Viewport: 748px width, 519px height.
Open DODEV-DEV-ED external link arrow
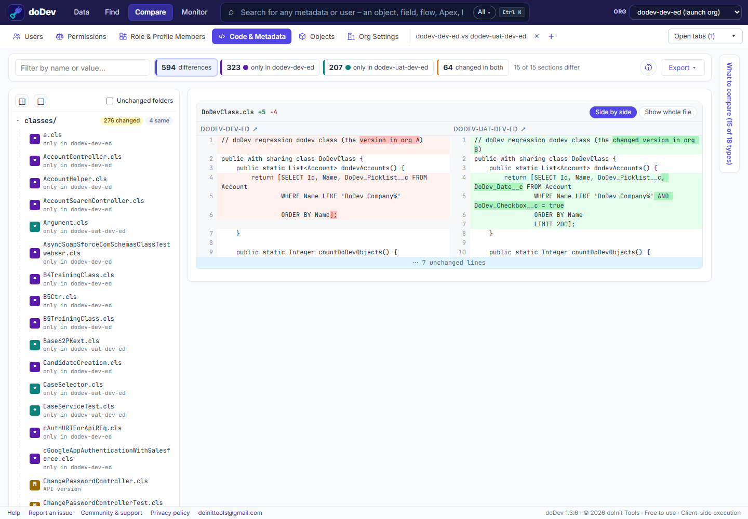pos(255,129)
